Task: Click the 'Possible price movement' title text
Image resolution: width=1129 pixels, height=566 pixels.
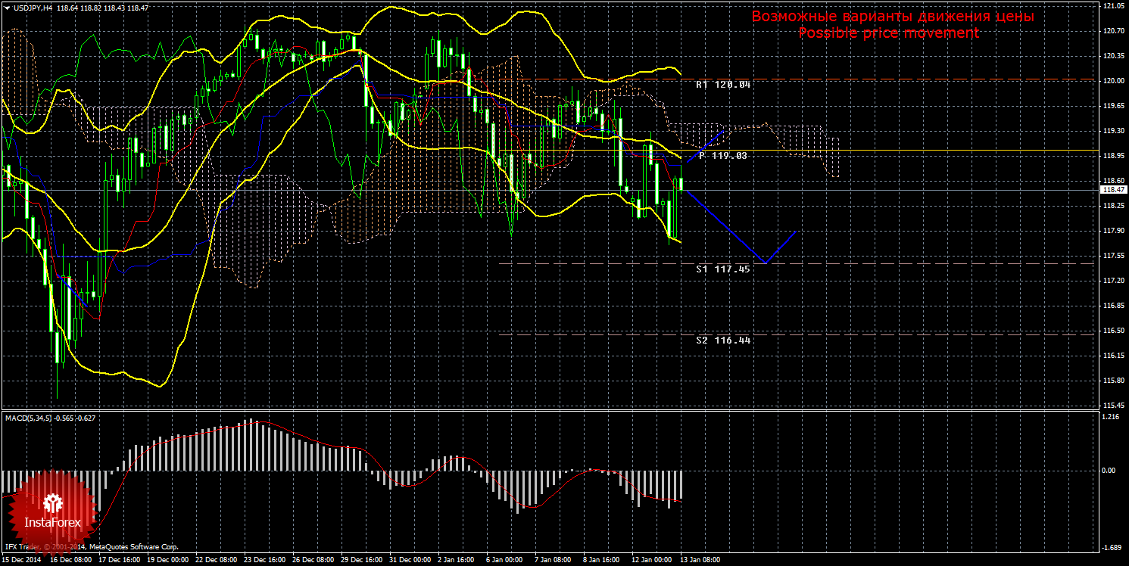Action: coord(888,33)
